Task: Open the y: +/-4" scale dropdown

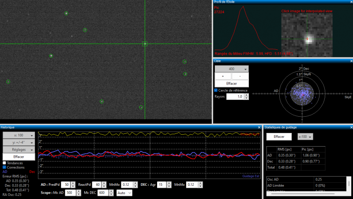Action: pos(19,142)
